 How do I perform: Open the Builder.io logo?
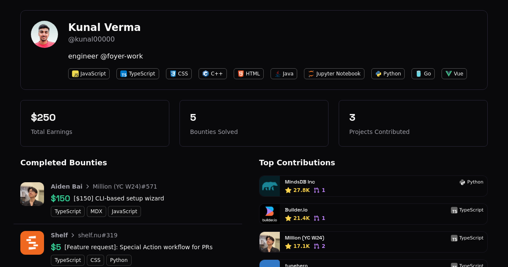(270, 214)
